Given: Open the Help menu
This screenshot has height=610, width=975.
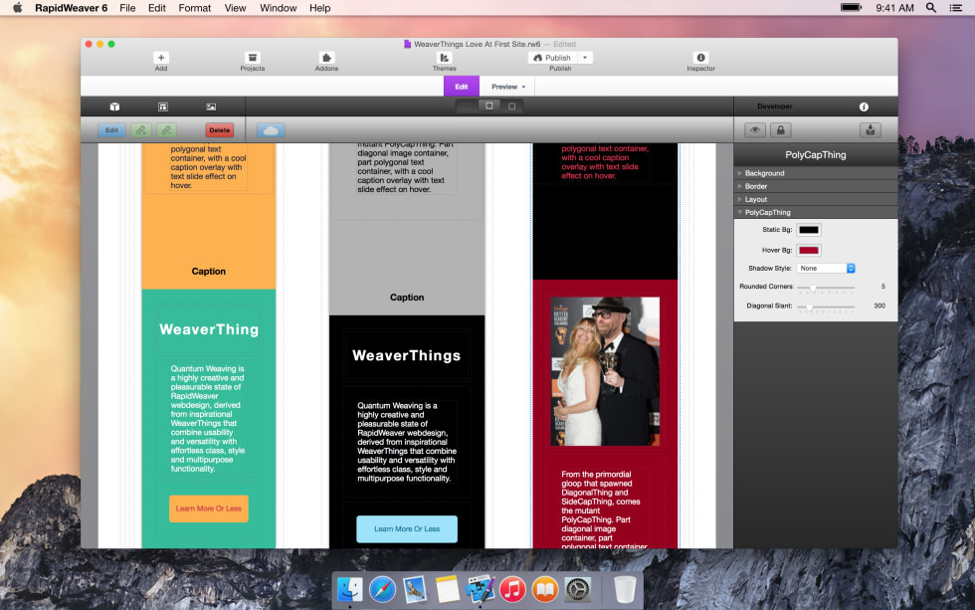Looking at the screenshot, I should tap(319, 8).
